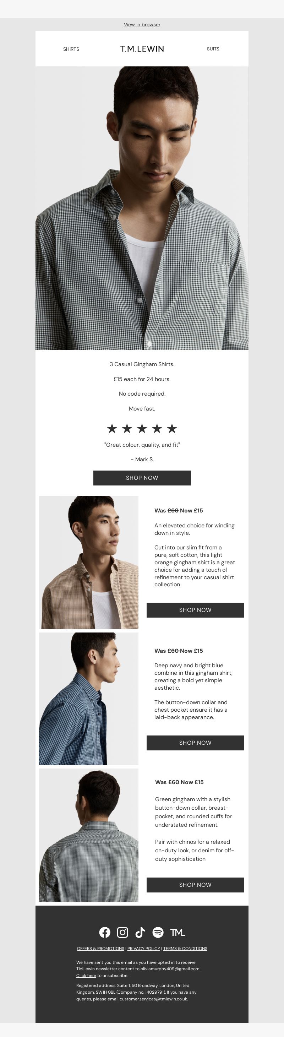Screen dimensions: 284x1037
Task: Open the Facebook icon in footer
Action: (x=105, y=932)
